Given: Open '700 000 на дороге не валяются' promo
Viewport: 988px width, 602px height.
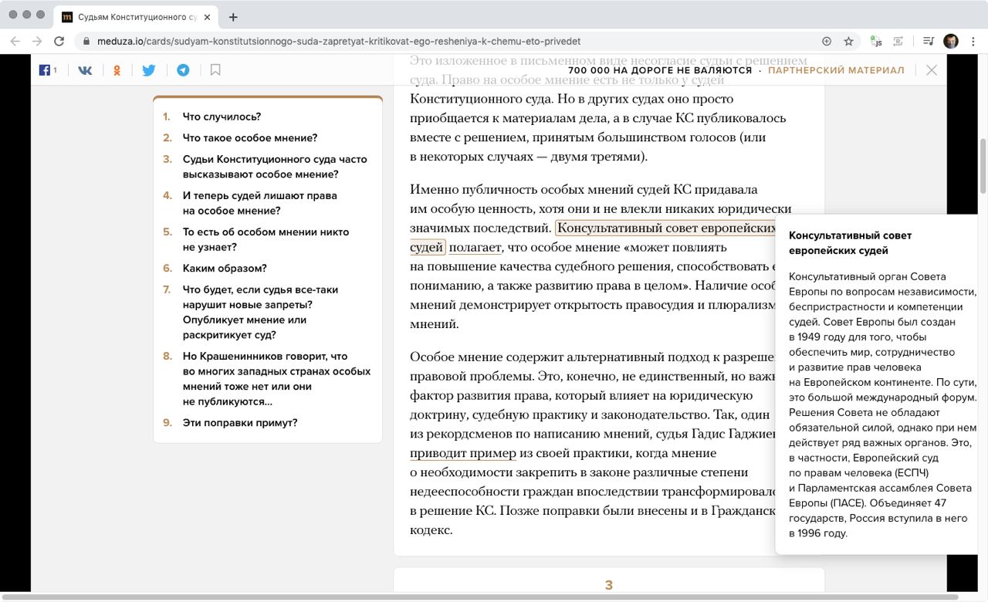Looking at the screenshot, I should 660,70.
